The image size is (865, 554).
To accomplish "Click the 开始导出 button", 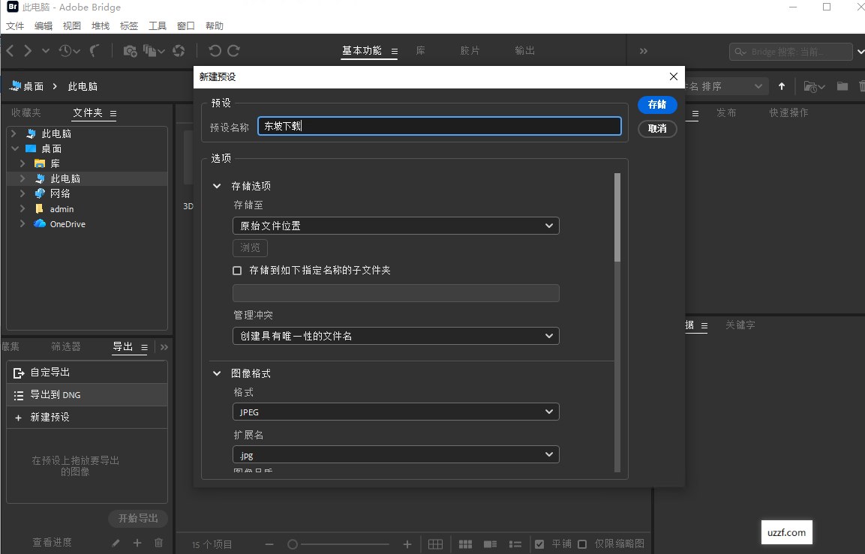I will point(138,519).
